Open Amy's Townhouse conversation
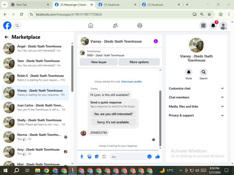This screenshot has height=175, width=234. point(36,152)
